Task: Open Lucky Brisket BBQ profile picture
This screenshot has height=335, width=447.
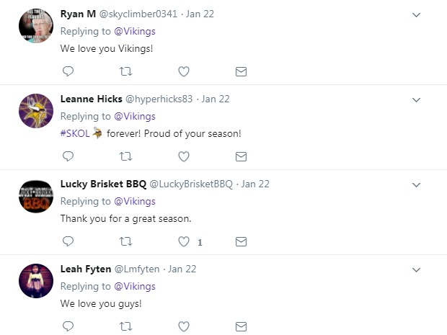Action: (36, 195)
